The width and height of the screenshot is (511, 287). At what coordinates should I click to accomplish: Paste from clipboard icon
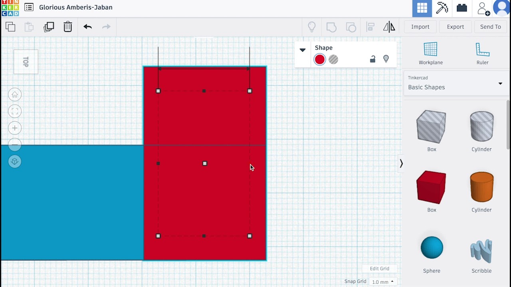tap(29, 27)
